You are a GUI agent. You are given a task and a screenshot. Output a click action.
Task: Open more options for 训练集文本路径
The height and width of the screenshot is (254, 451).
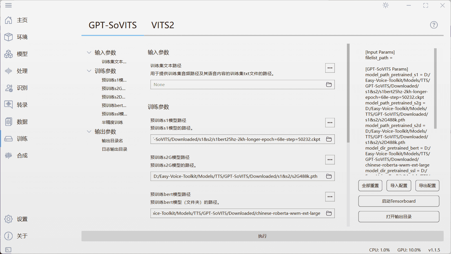tap(330, 68)
